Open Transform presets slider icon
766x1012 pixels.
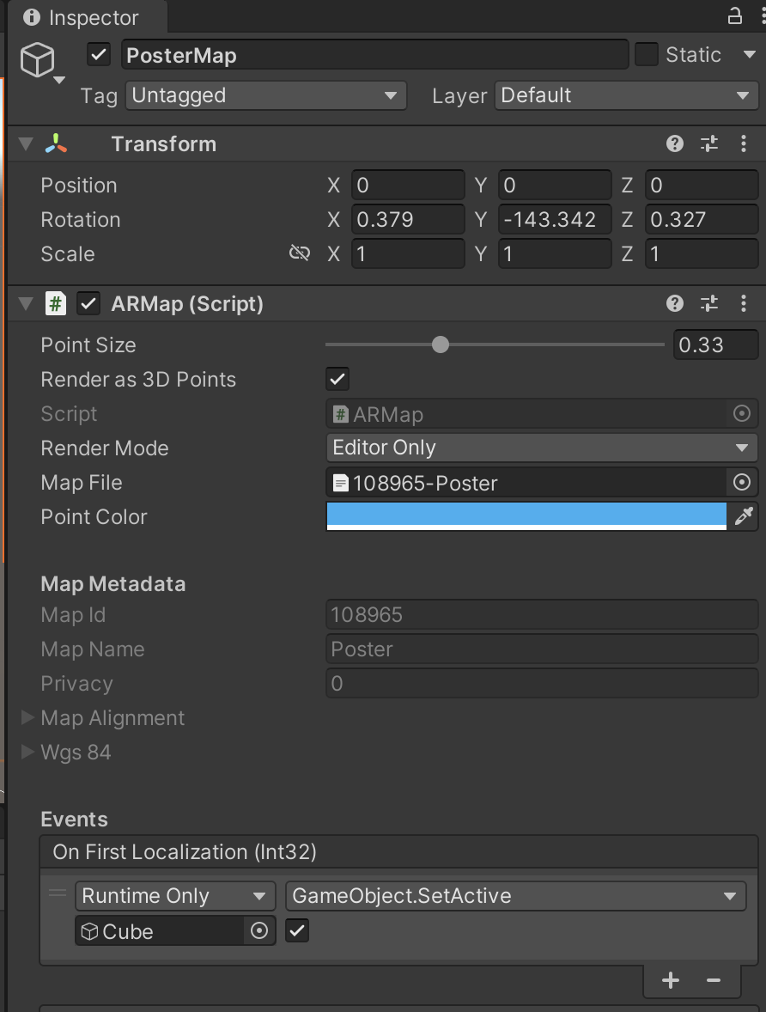click(x=709, y=143)
